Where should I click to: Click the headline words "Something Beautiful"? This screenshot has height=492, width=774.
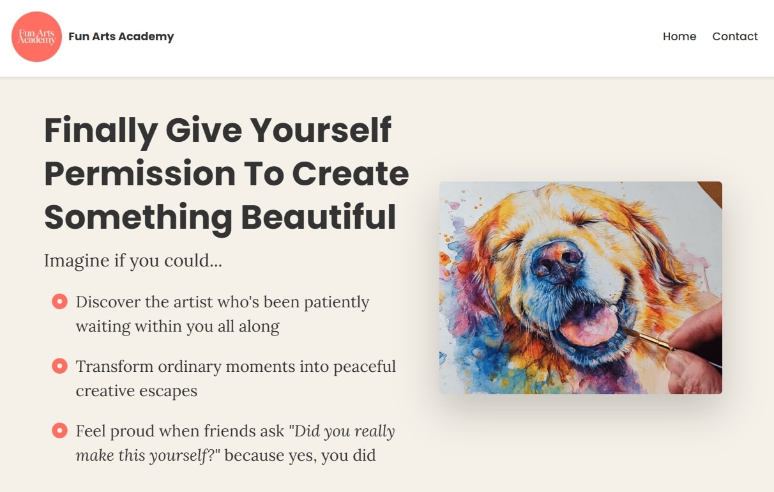(220, 216)
